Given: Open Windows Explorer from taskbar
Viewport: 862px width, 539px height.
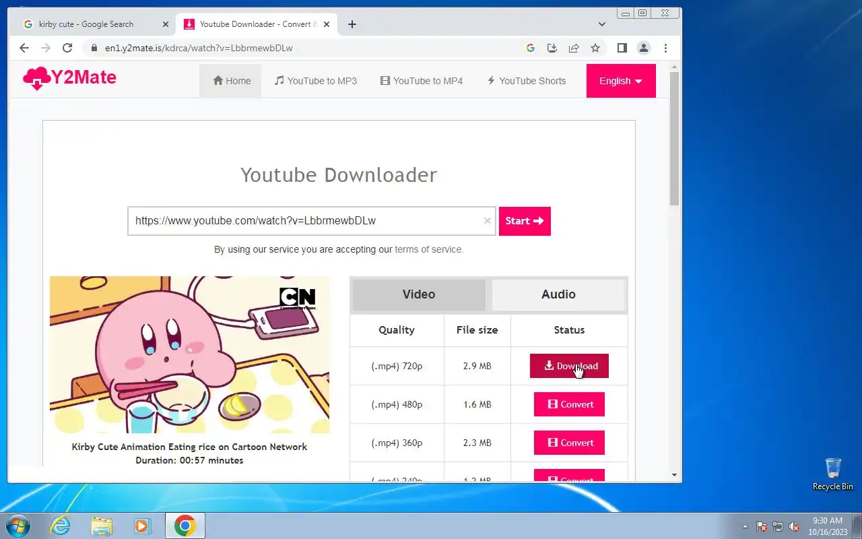Looking at the screenshot, I should click(x=102, y=526).
